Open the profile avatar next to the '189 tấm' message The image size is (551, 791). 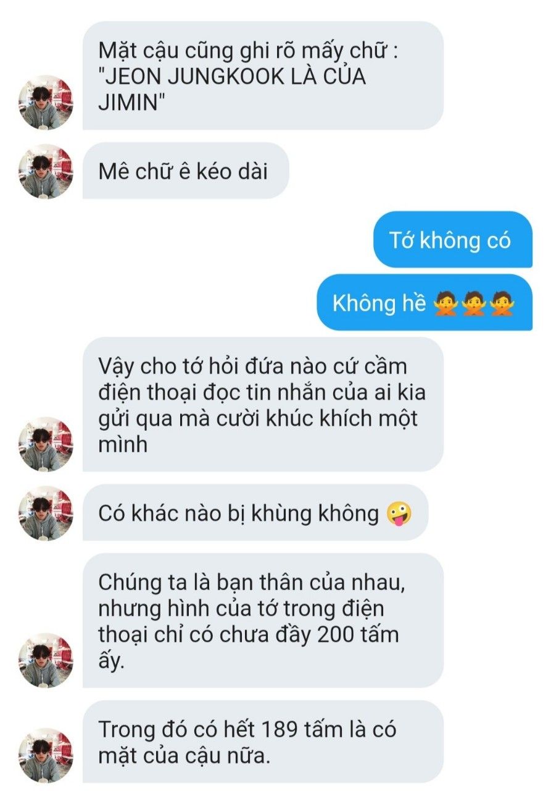(x=46, y=755)
